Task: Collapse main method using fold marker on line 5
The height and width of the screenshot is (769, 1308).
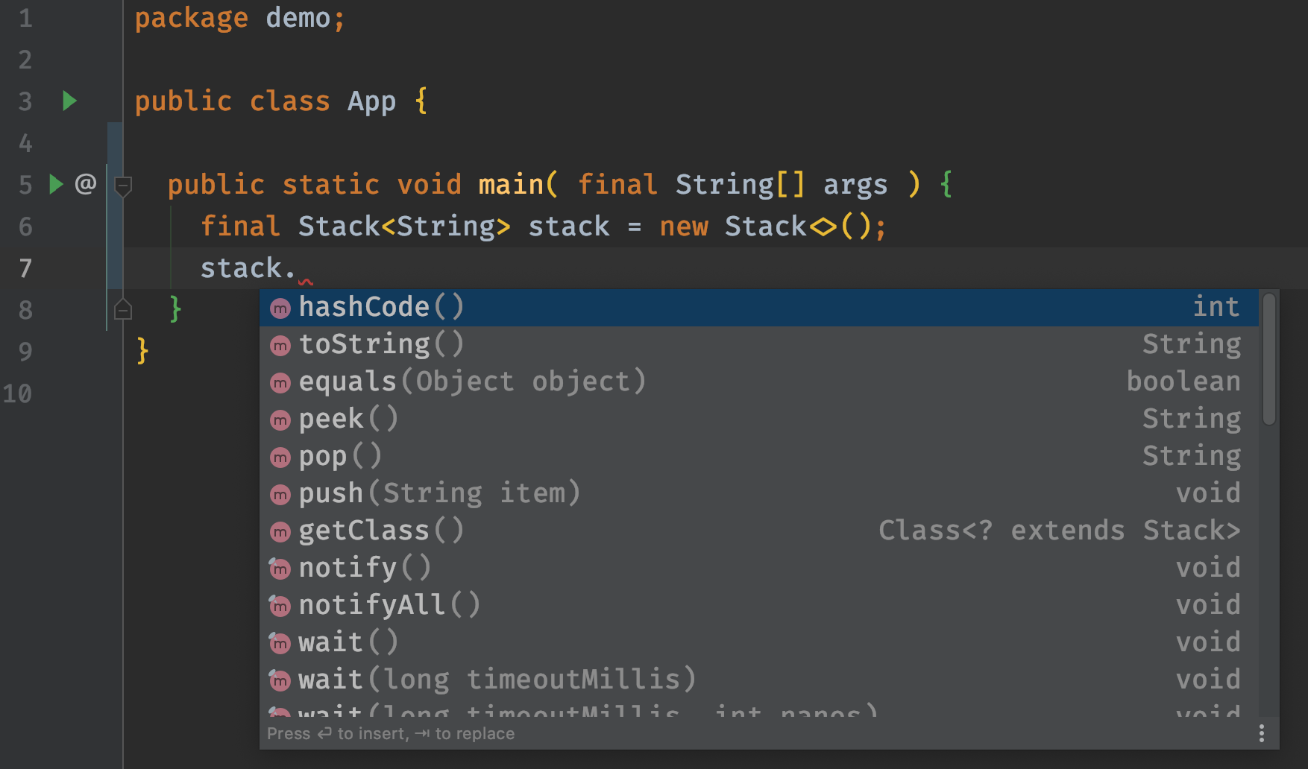Action: pos(123,186)
